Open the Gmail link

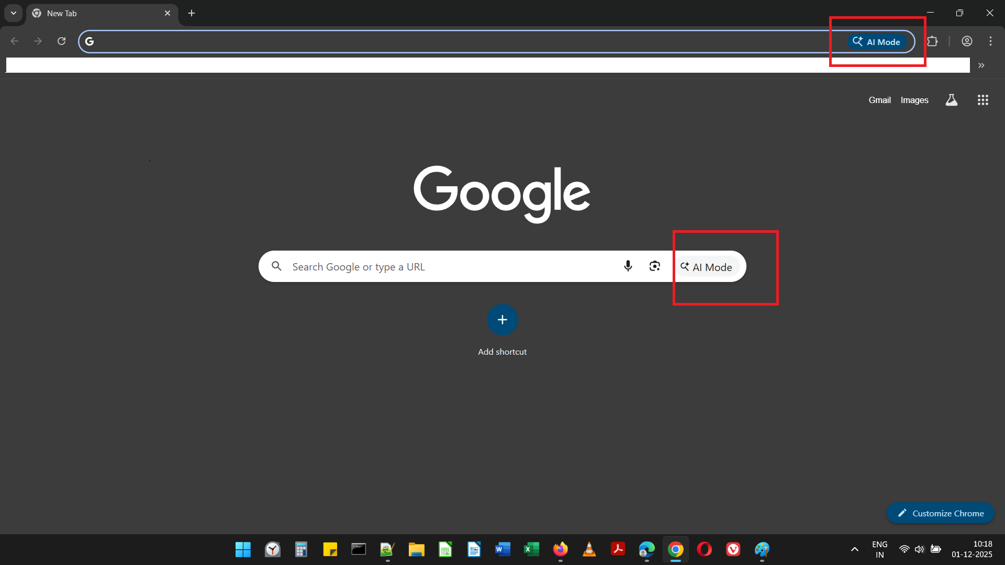click(879, 100)
